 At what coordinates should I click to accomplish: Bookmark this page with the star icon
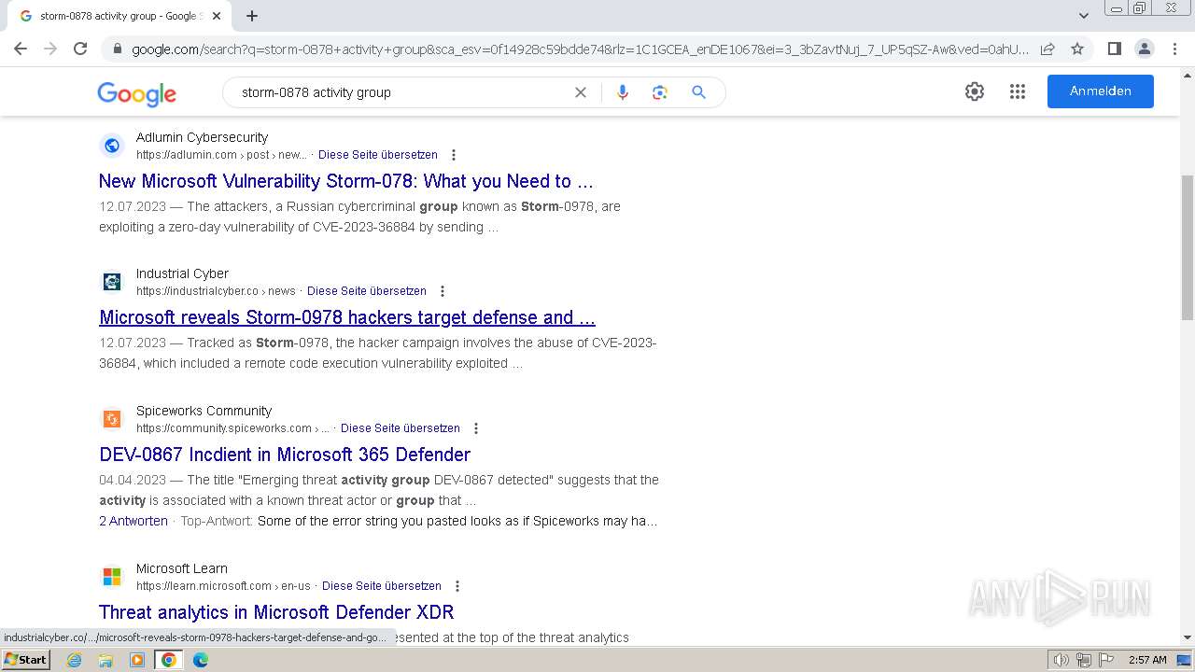click(1077, 49)
